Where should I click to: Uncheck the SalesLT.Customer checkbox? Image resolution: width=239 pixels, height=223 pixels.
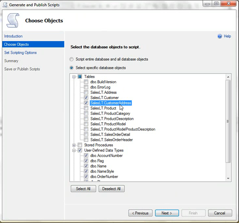click(86, 98)
